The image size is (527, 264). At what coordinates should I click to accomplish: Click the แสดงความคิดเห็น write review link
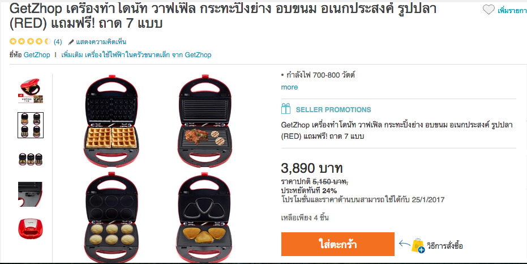[101, 42]
